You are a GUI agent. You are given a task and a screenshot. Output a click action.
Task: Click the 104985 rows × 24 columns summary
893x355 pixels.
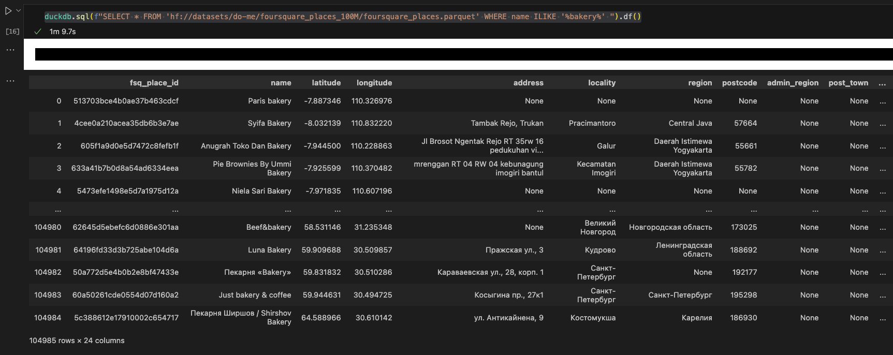click(x=77, y=341)
